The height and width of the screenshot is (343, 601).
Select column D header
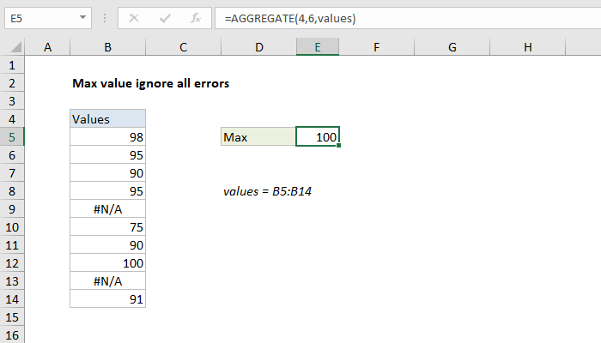click(x=259, y=47)
